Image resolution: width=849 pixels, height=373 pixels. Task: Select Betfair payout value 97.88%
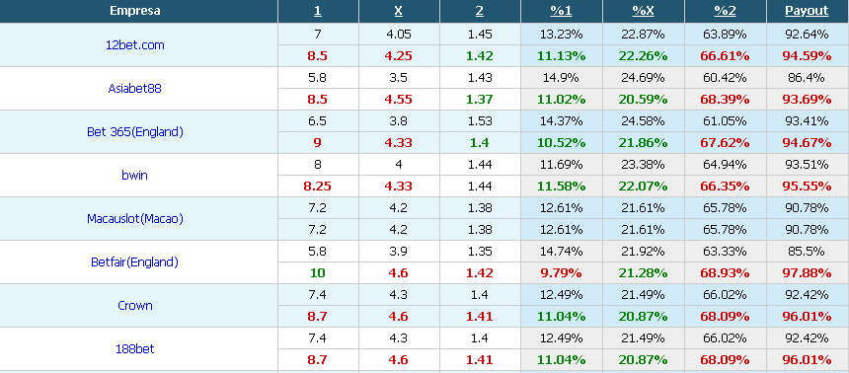tap(807, 273)
